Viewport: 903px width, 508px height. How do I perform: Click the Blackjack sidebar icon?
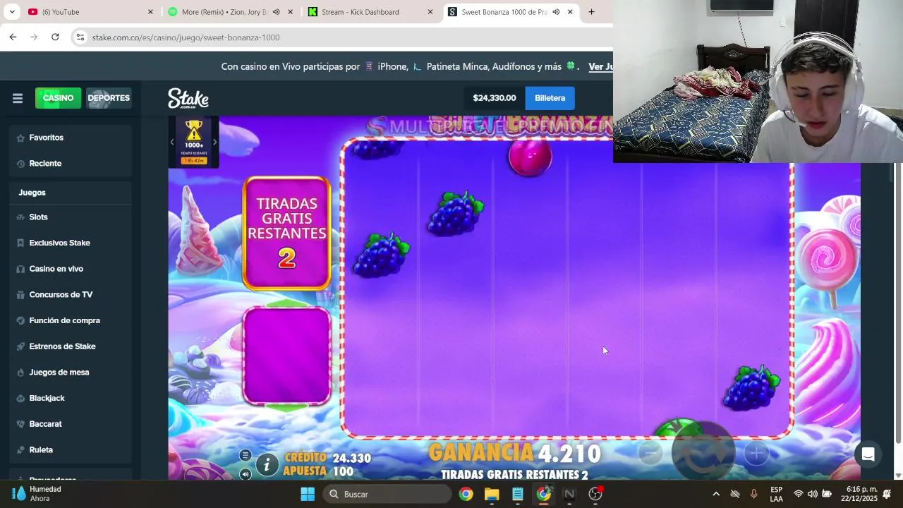[x=21, y=398]
